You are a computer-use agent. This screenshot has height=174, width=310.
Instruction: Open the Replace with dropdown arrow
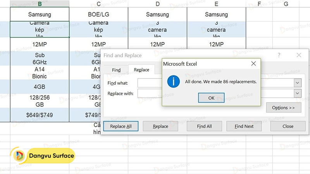tap(297, 93)
